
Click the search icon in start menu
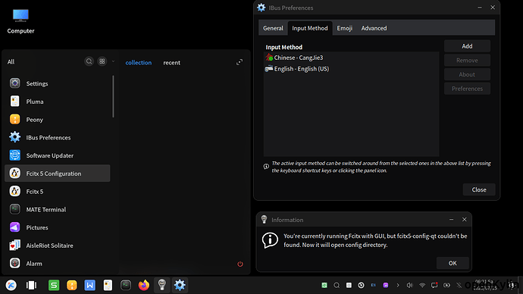point(89,61)
